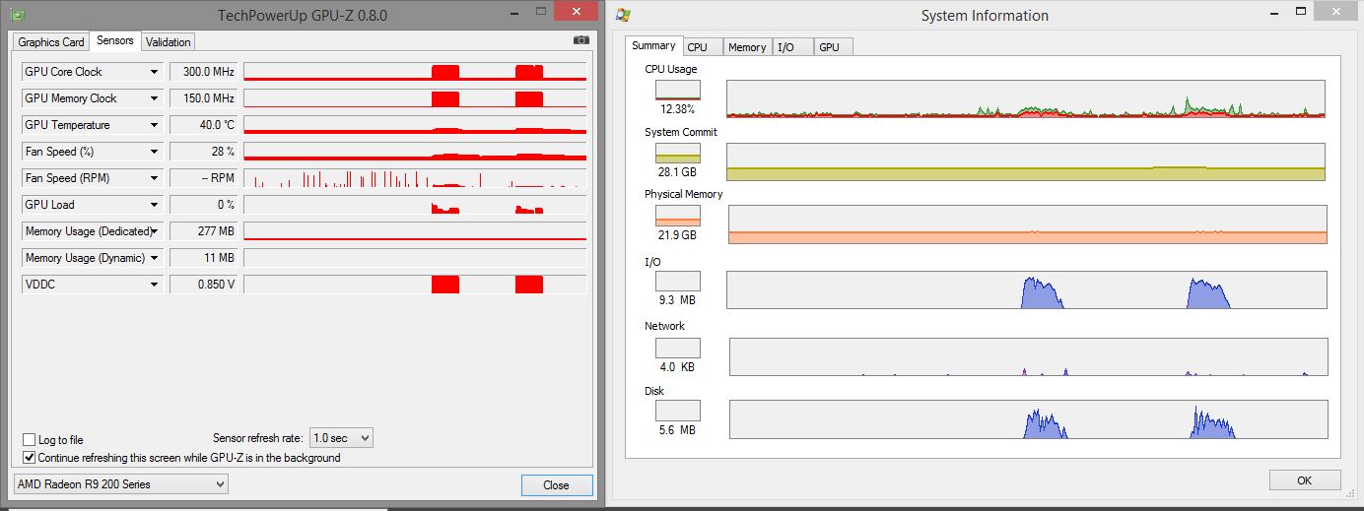Viewport: 1364px width, 511px height.
Task: Click the I/O mini meter above 9.3 MB
Action: coord(678,282)
